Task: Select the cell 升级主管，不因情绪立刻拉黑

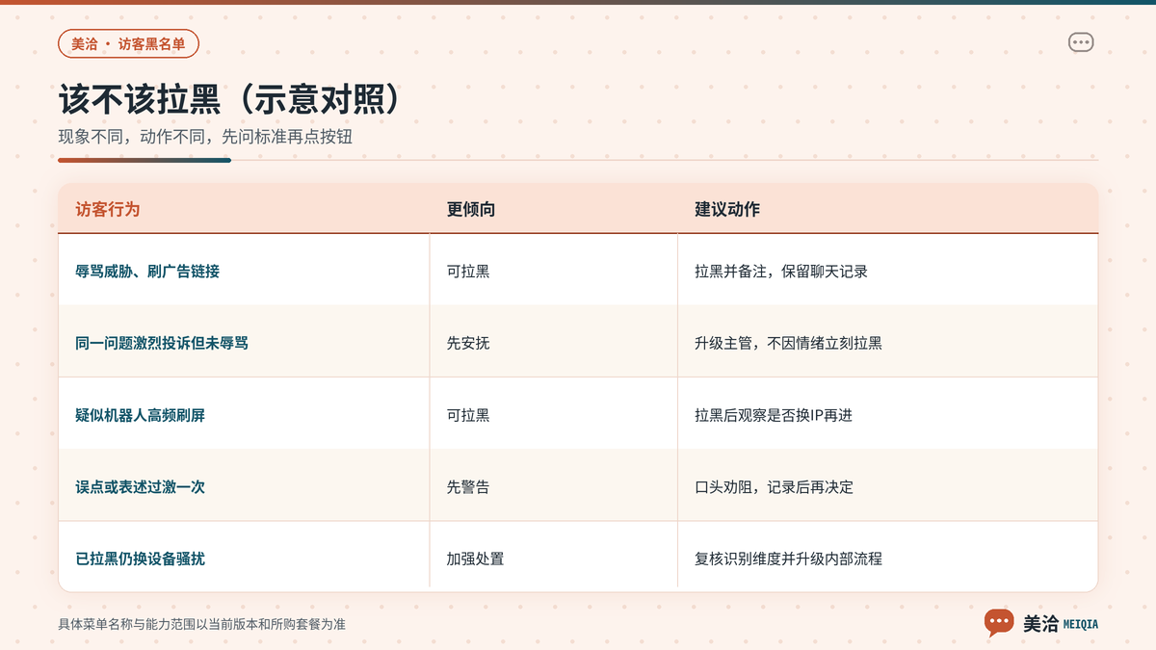Action: tap(788, 343)
